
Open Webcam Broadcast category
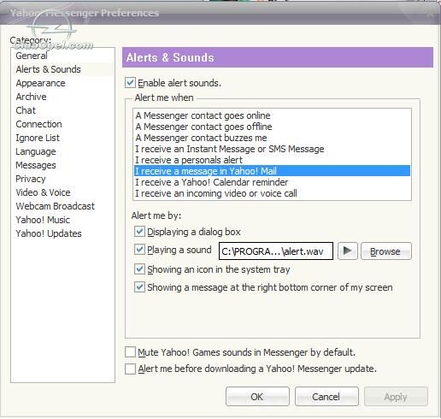tap(55, 206)
